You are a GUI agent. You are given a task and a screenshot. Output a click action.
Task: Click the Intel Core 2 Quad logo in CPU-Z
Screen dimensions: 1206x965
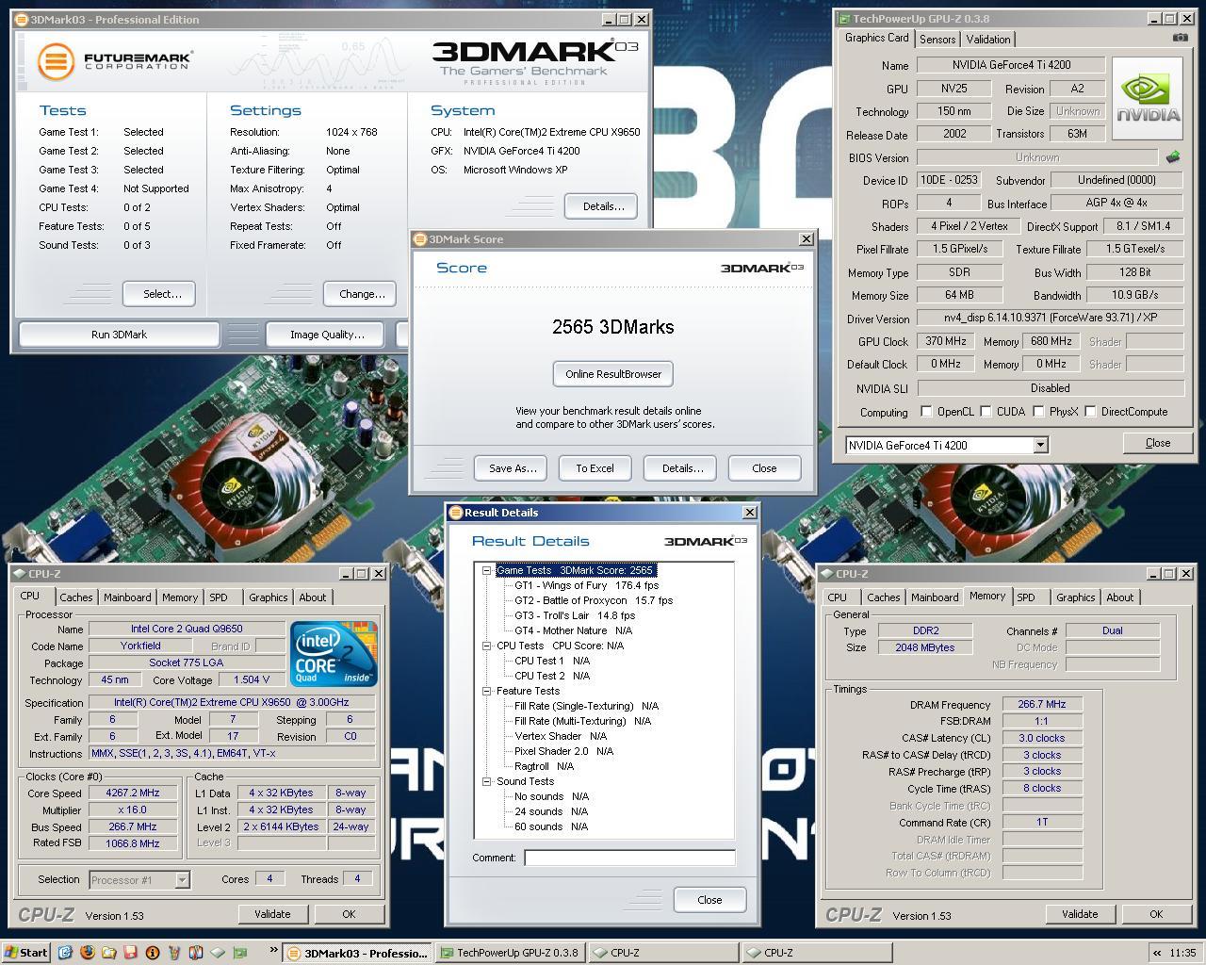pyautogui.click(x=334, y=653)
